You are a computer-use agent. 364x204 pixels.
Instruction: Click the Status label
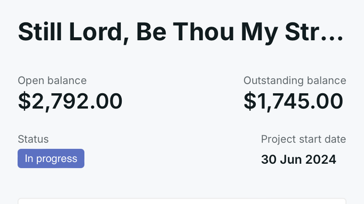(33, 140)
